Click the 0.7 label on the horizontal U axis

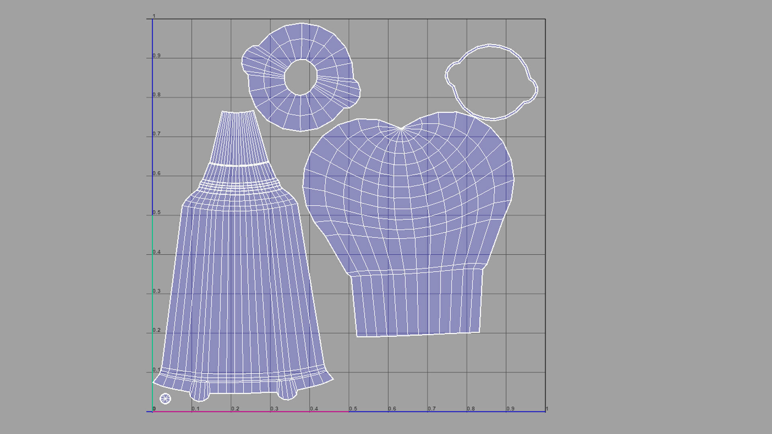point(431,409)
